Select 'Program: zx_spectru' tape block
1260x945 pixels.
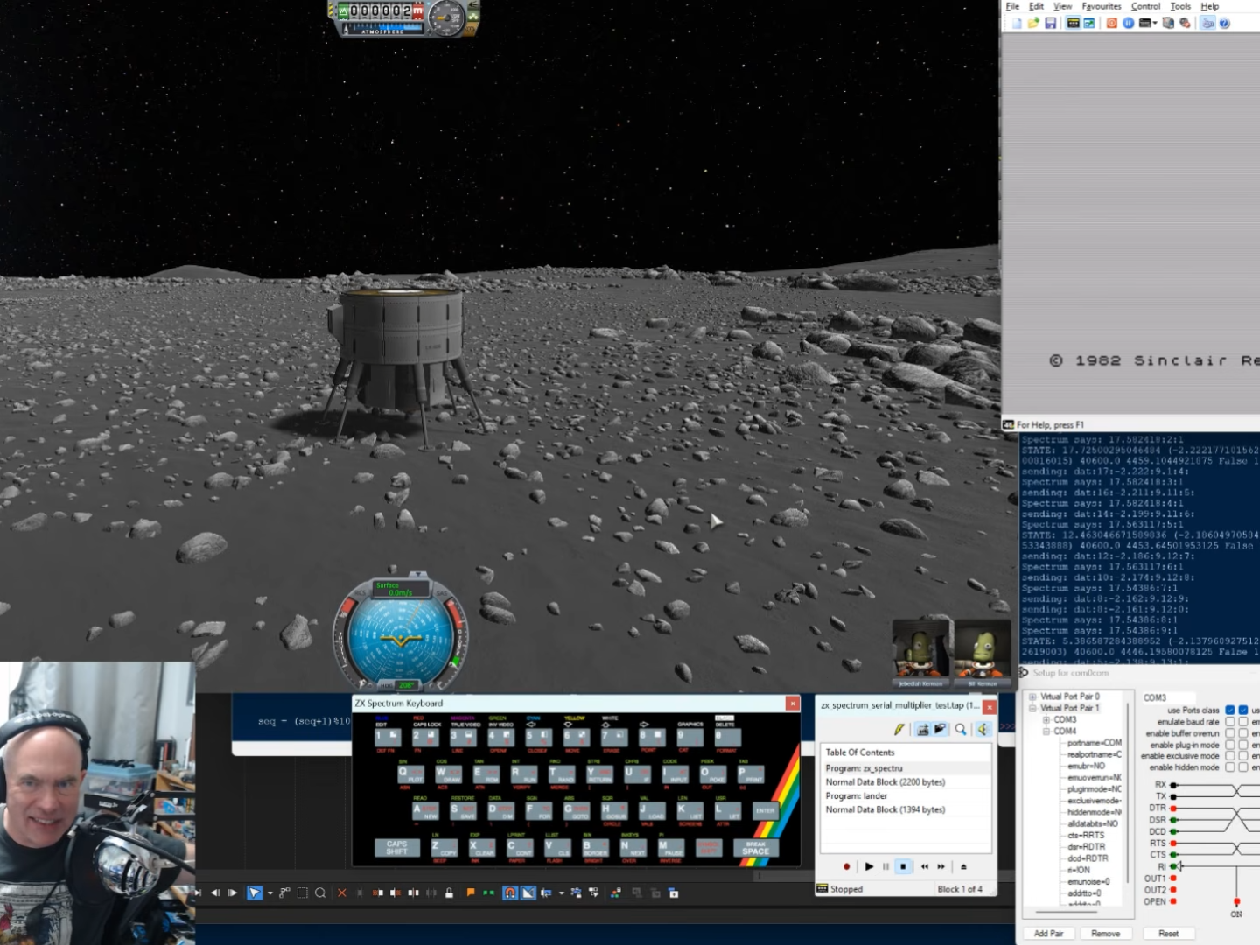pos(906,768)
